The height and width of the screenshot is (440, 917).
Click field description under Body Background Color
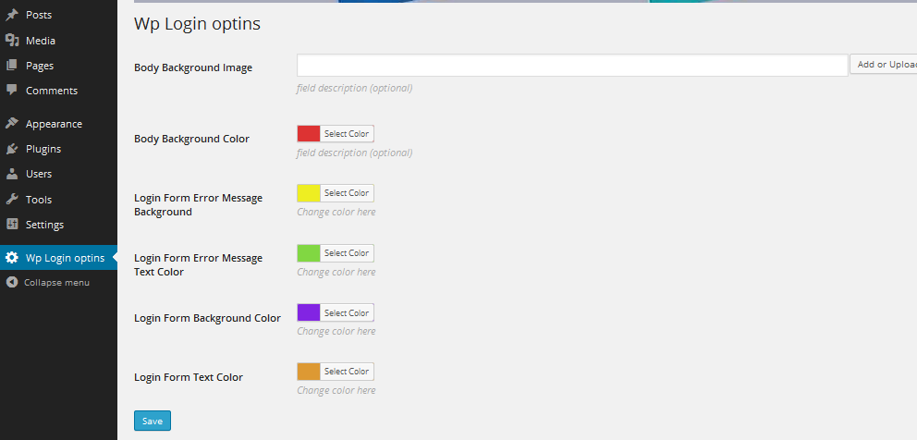[354, 153]
